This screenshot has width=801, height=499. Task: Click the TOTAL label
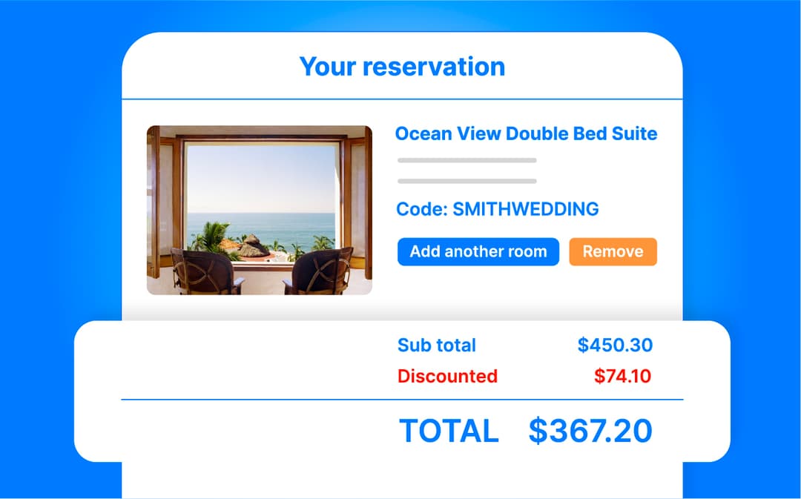point(449,431)
